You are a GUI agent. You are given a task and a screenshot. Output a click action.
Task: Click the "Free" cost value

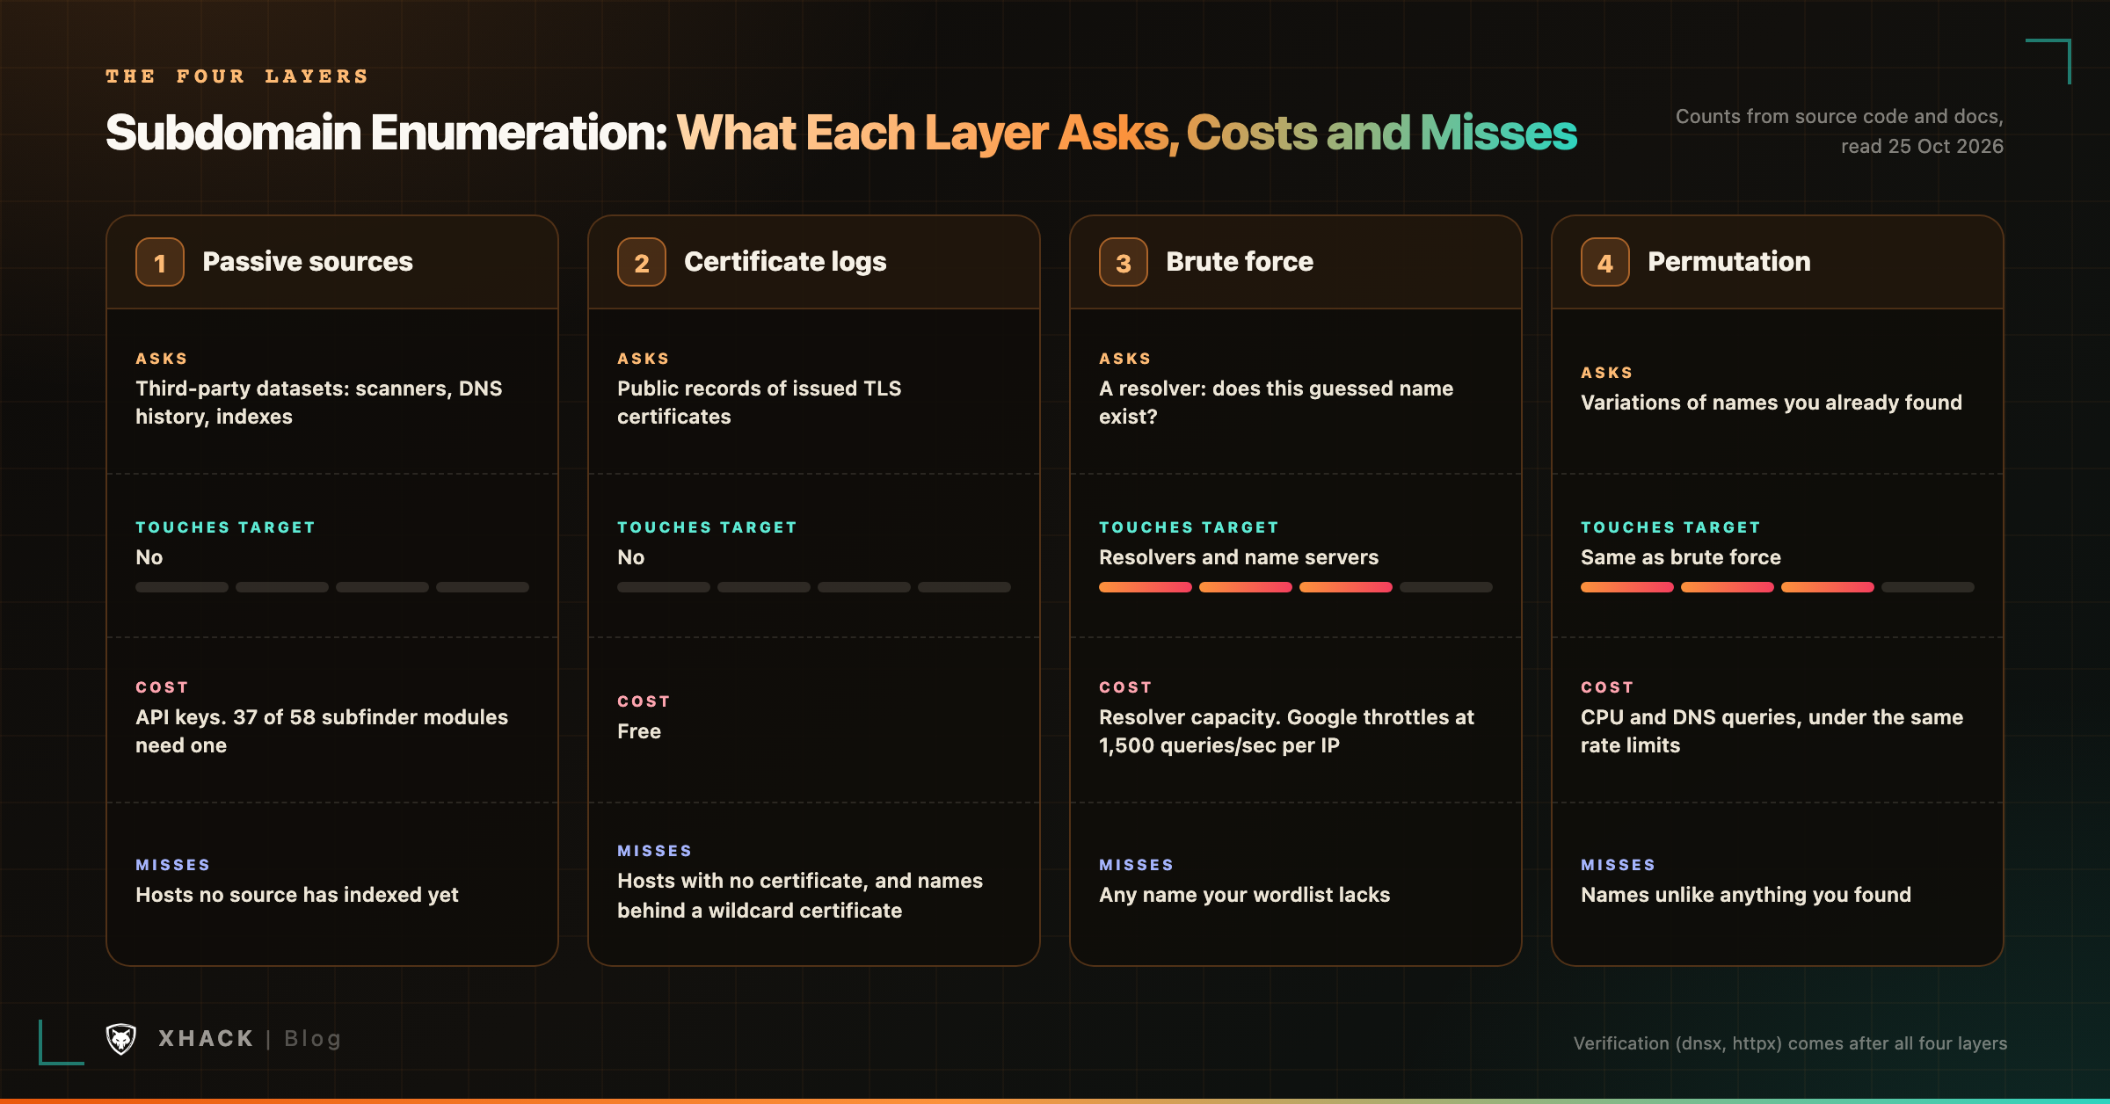point(639,731)
